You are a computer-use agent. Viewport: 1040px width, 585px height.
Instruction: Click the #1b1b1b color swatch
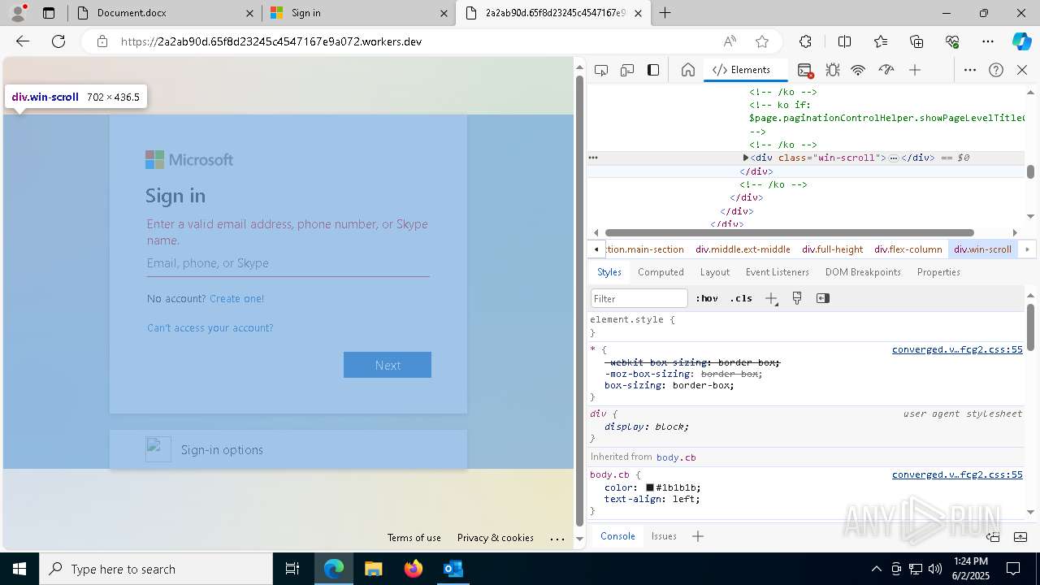point(650,487)
